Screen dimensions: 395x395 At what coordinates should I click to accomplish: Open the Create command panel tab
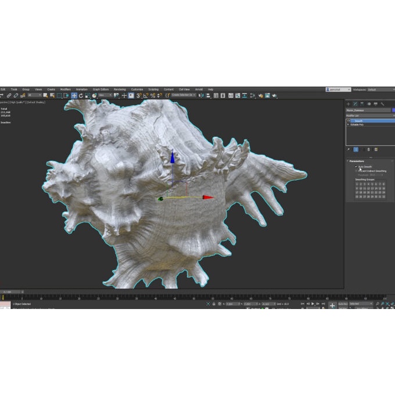(x=349, y=103)
